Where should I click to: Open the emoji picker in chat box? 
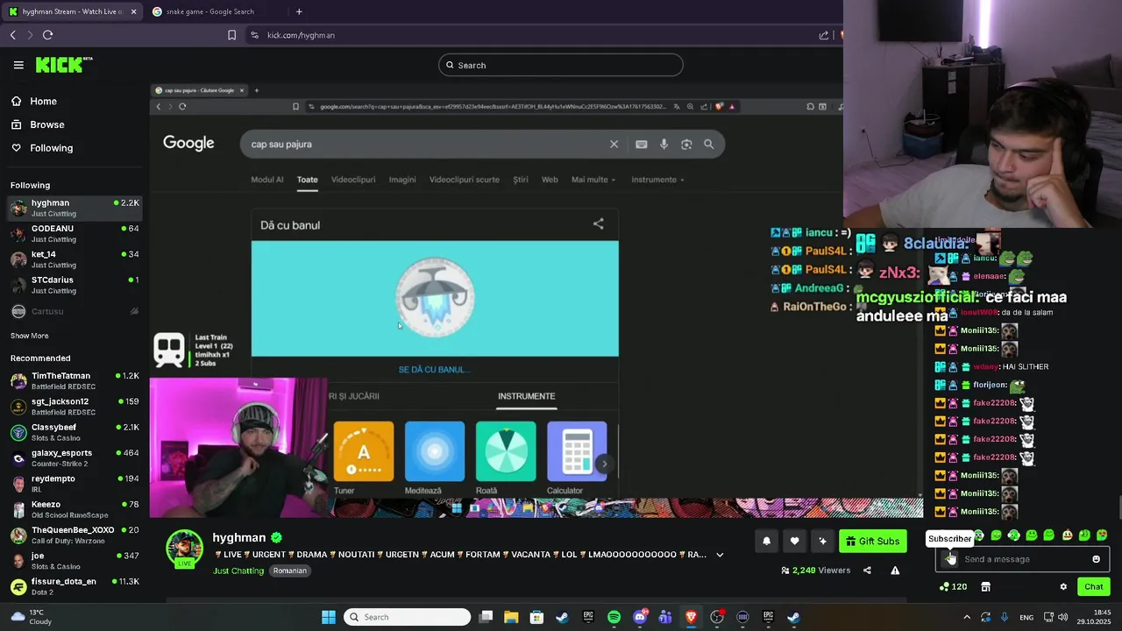pos(1096,559)
